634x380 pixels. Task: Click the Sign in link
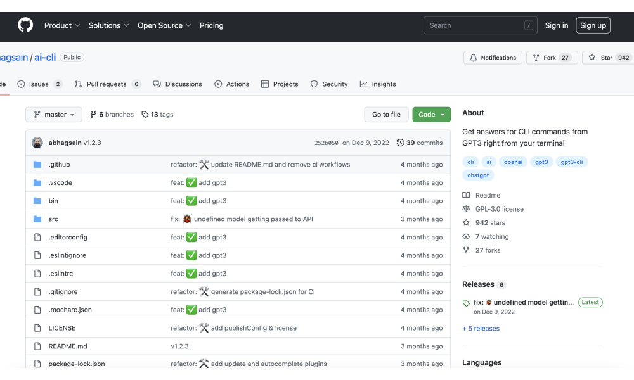(557, 25)
